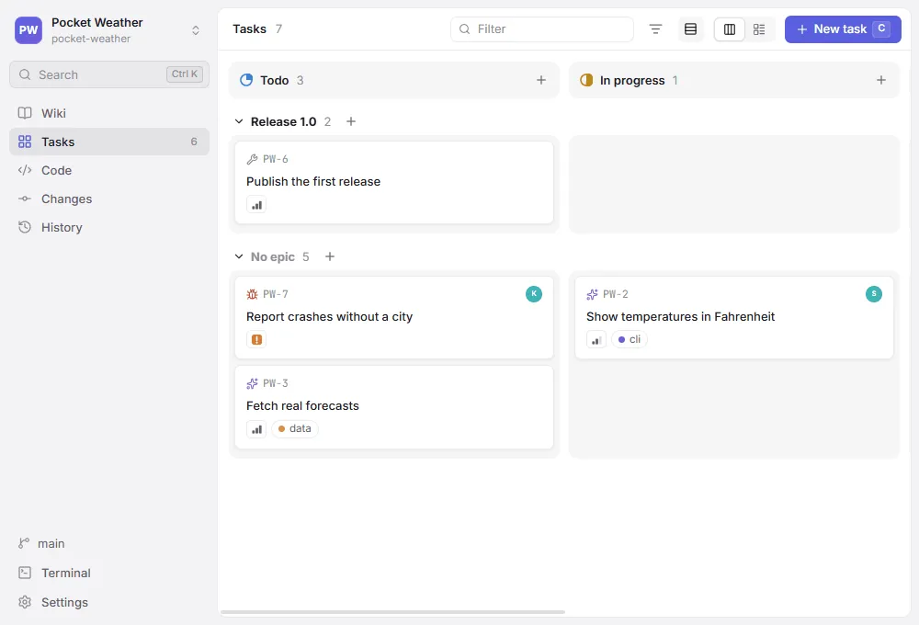Click the PW-2 task ID
This screenshot has height=625, width=919.
click(x=616, y=294)
